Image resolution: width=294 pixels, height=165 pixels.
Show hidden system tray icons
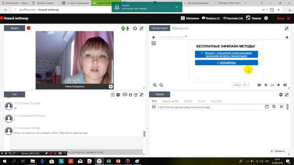(248, 161)
